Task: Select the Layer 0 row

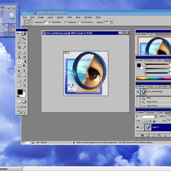Action: 153,127
